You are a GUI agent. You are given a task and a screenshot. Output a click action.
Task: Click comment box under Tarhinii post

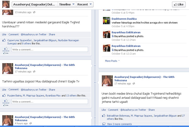pos(50,101)
